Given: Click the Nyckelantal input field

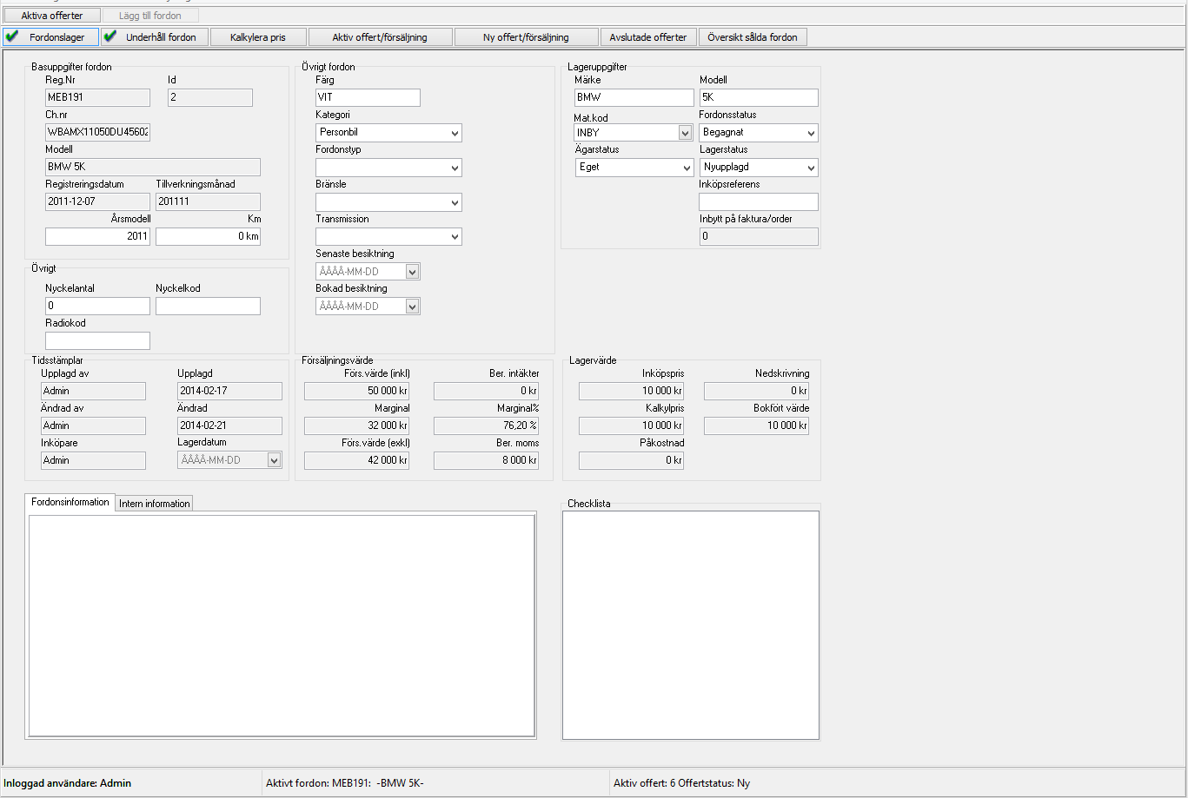Looking at the screenshot, I should tap(97, 306).
